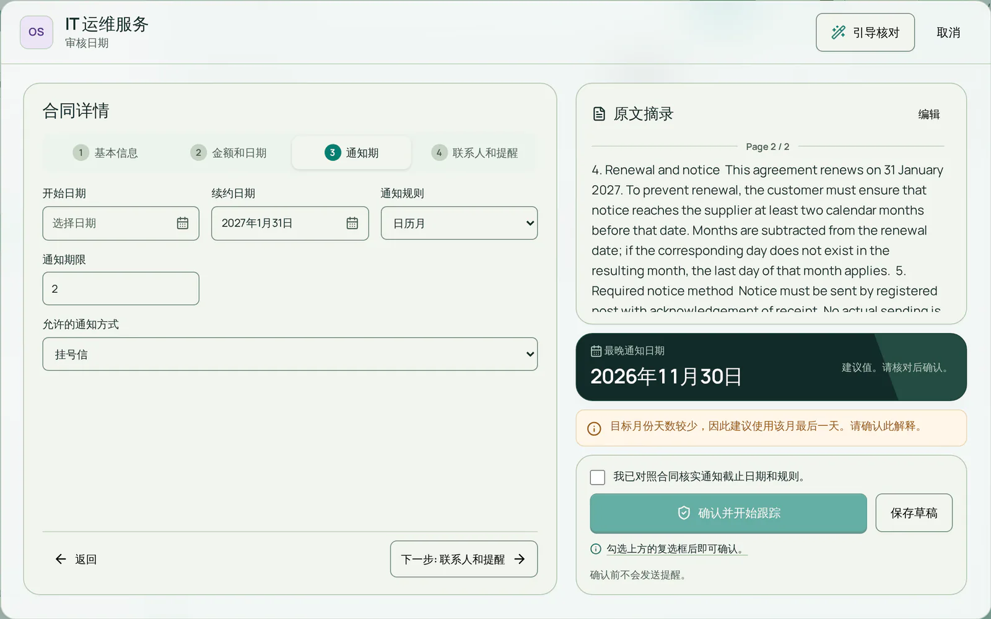
Task: Click the OS app logo badge
Action: coord(37,32)
